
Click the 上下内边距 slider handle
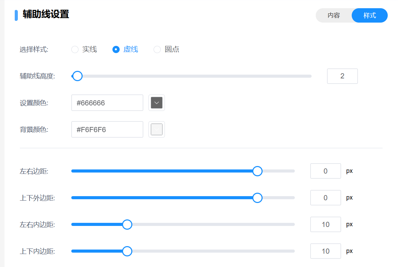point(127,251)
